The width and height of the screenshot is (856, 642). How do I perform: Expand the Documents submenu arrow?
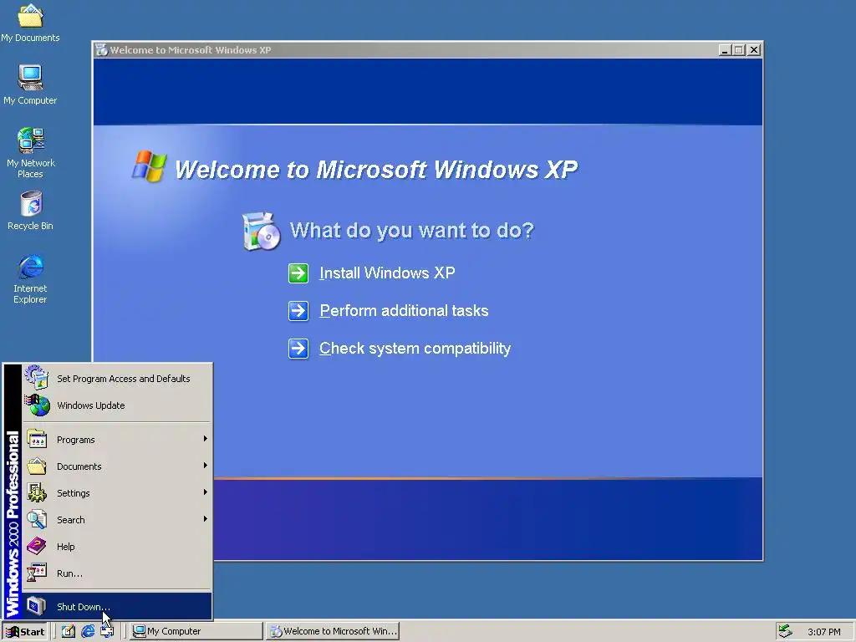pos(206,466)
